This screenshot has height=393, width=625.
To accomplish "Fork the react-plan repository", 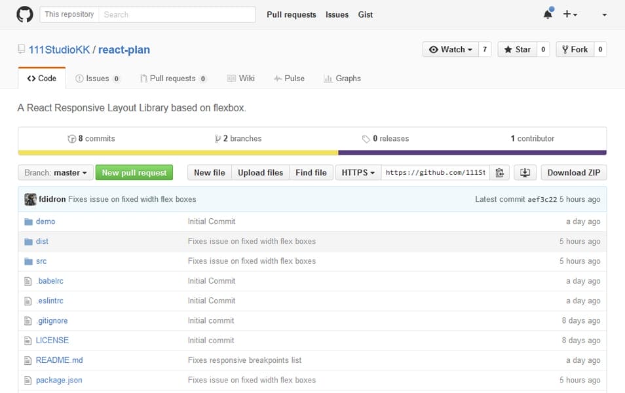I will point(575,49).
